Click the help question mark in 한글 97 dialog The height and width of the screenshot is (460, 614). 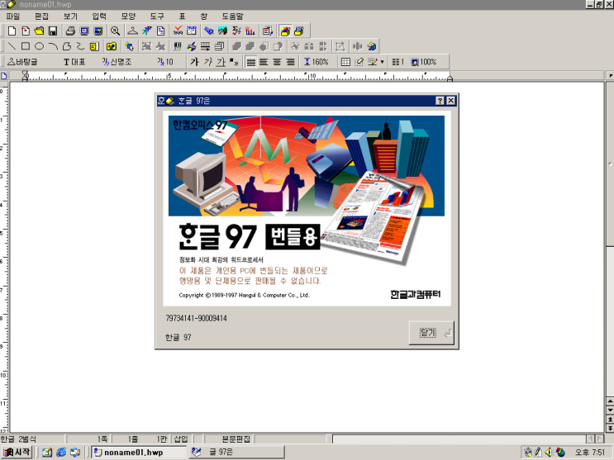tap(440, 101)
